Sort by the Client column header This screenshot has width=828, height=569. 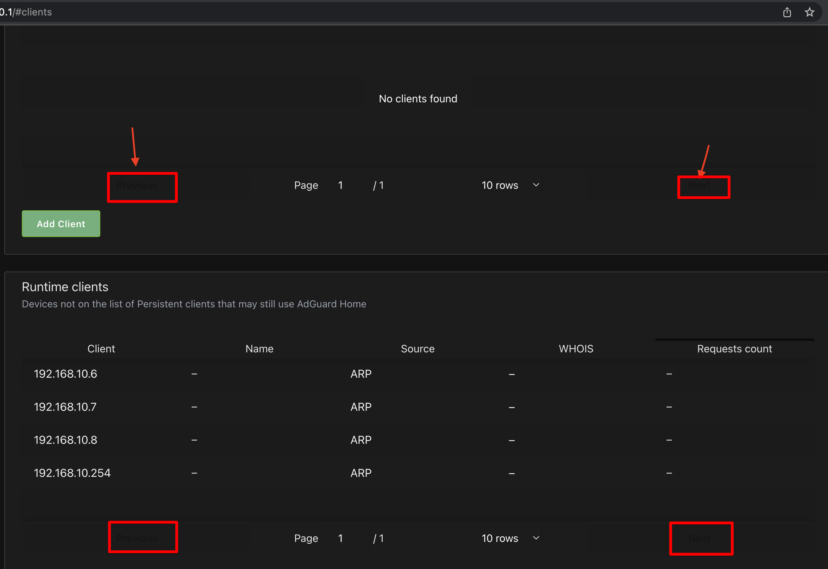click(x=101, y=348)
